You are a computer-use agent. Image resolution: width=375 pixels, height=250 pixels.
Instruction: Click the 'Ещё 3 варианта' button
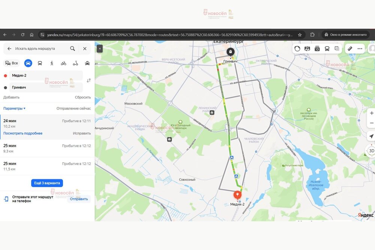(x=47, y=183)
